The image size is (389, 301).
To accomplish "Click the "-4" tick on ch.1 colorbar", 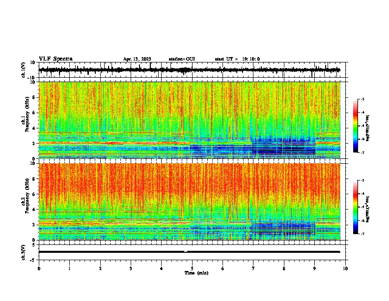I will tap(362, 112).
